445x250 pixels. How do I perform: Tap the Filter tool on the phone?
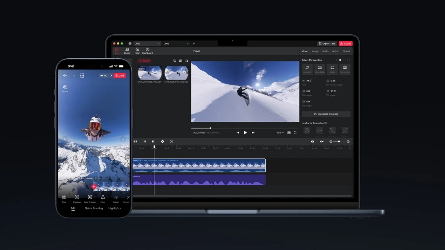pos(103,199)
